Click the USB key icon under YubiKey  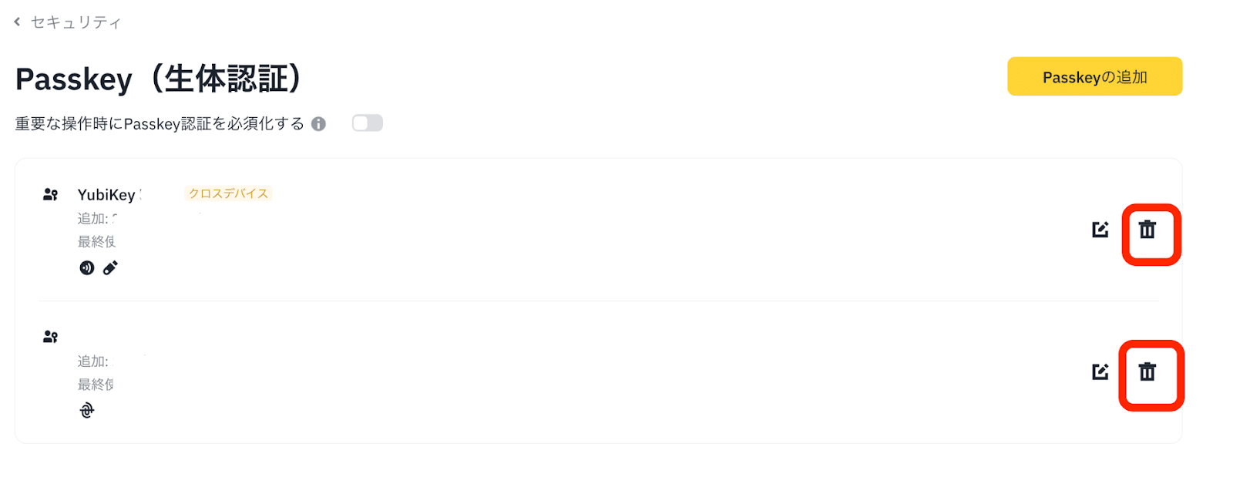pos(110,268)
